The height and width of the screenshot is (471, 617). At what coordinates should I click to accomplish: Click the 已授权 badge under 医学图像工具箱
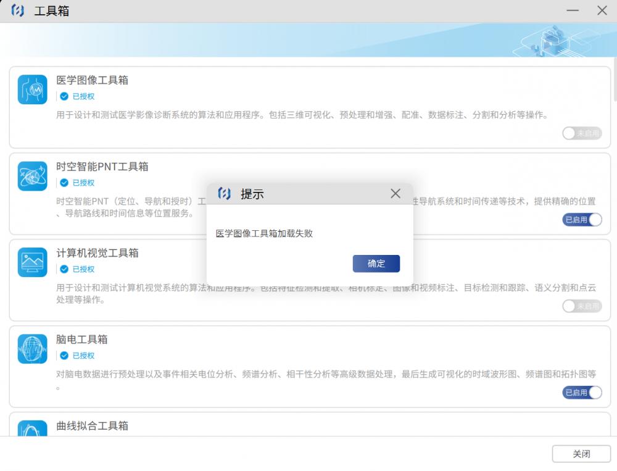click(77, 96)
